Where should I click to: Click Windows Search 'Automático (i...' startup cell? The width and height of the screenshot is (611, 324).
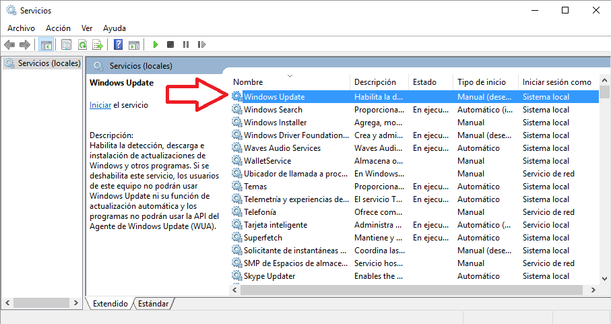485,109
